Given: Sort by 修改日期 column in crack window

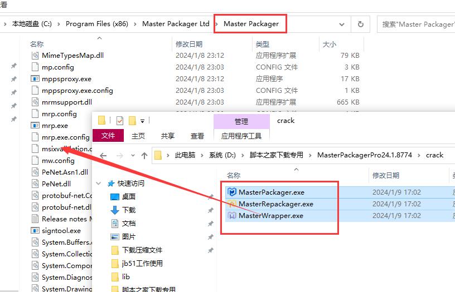Looking at the screenshot, I should tap(386, 175).
